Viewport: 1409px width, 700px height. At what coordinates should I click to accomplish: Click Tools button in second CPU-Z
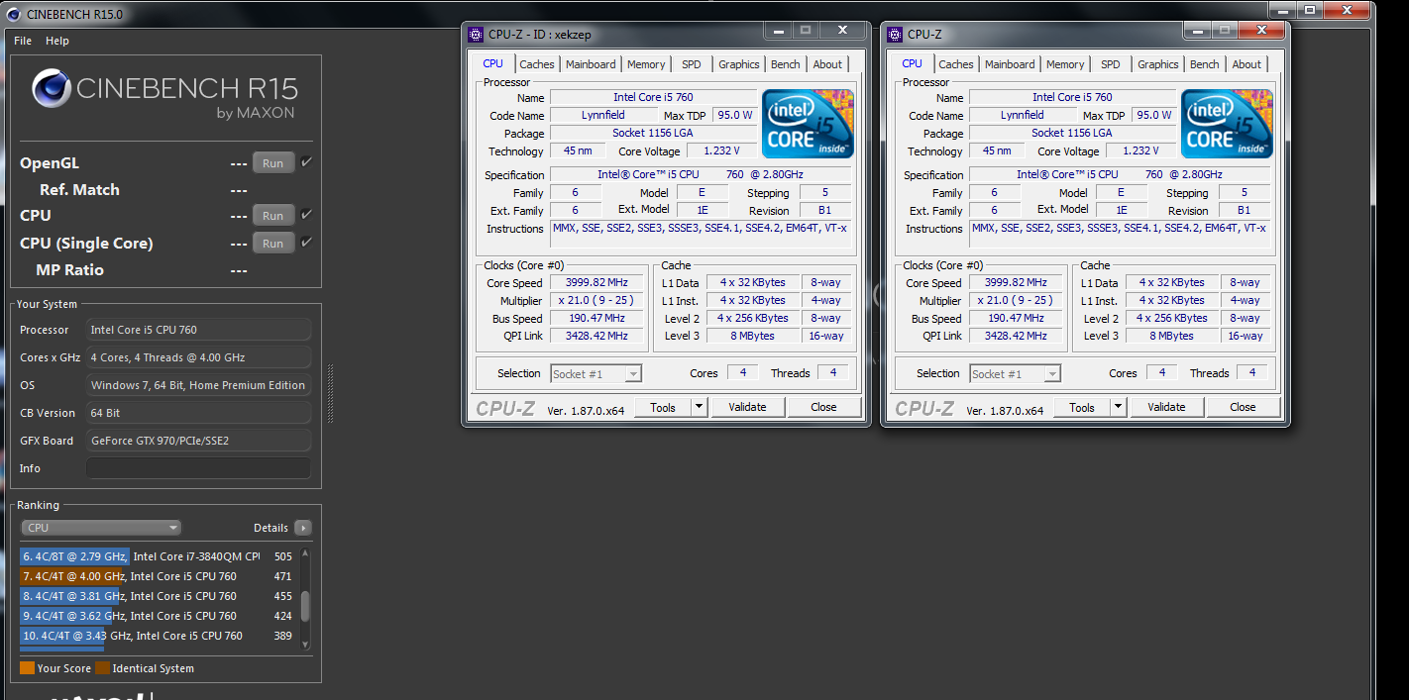click(1082, 407)
